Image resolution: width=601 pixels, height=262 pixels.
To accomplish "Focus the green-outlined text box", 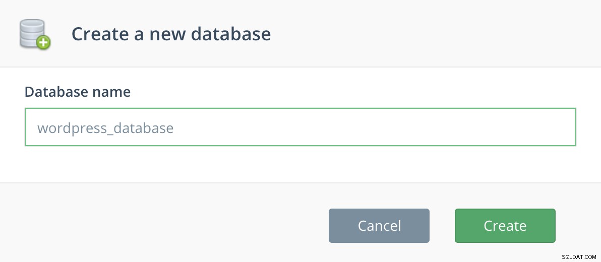I will [x=300, y=127].
